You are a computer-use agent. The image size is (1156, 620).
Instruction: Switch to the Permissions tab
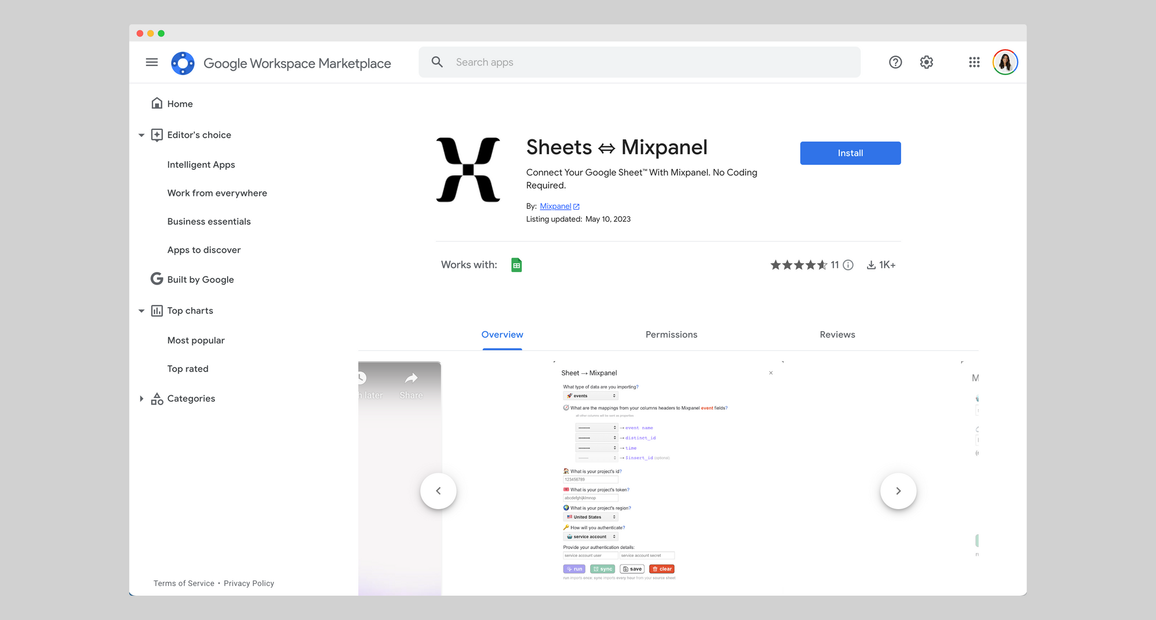(x=671, y=335)
